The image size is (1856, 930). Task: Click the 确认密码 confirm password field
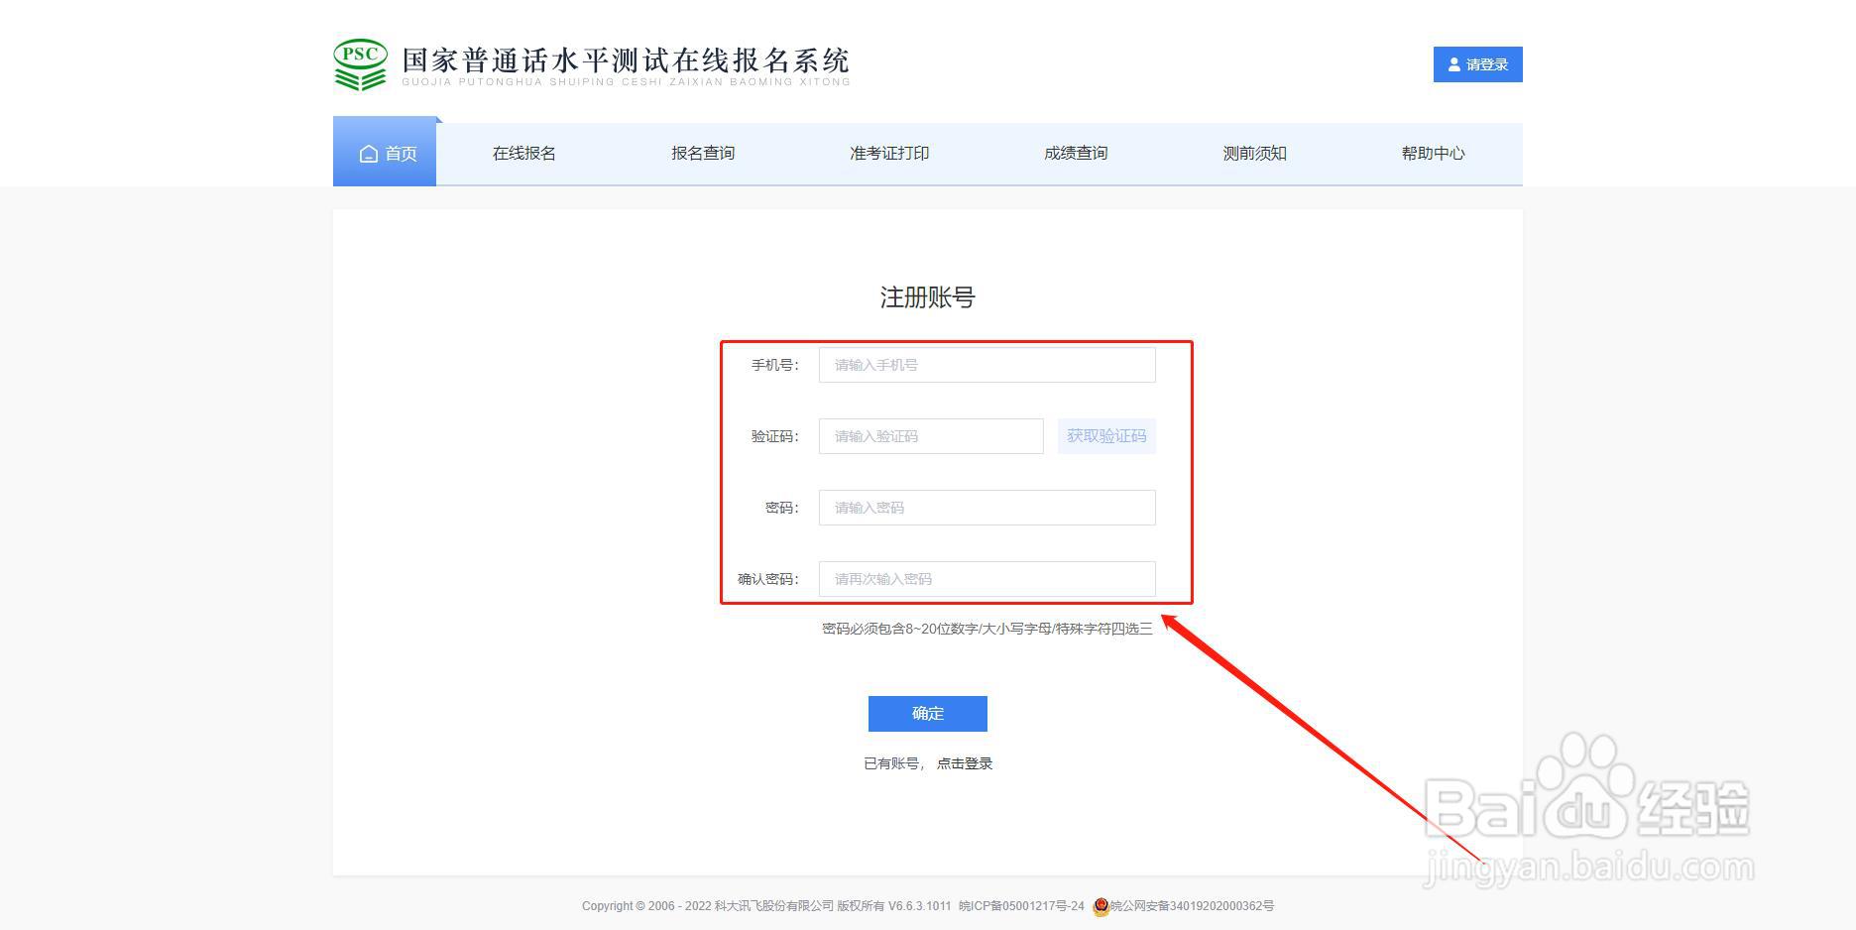pos(986,578)
